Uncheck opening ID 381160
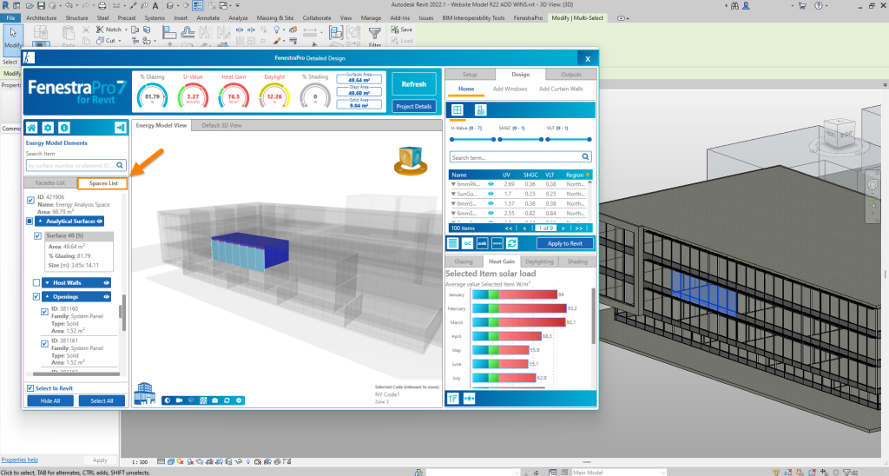The height and width of the screenshot is (476, 889). tap(44, 312)
